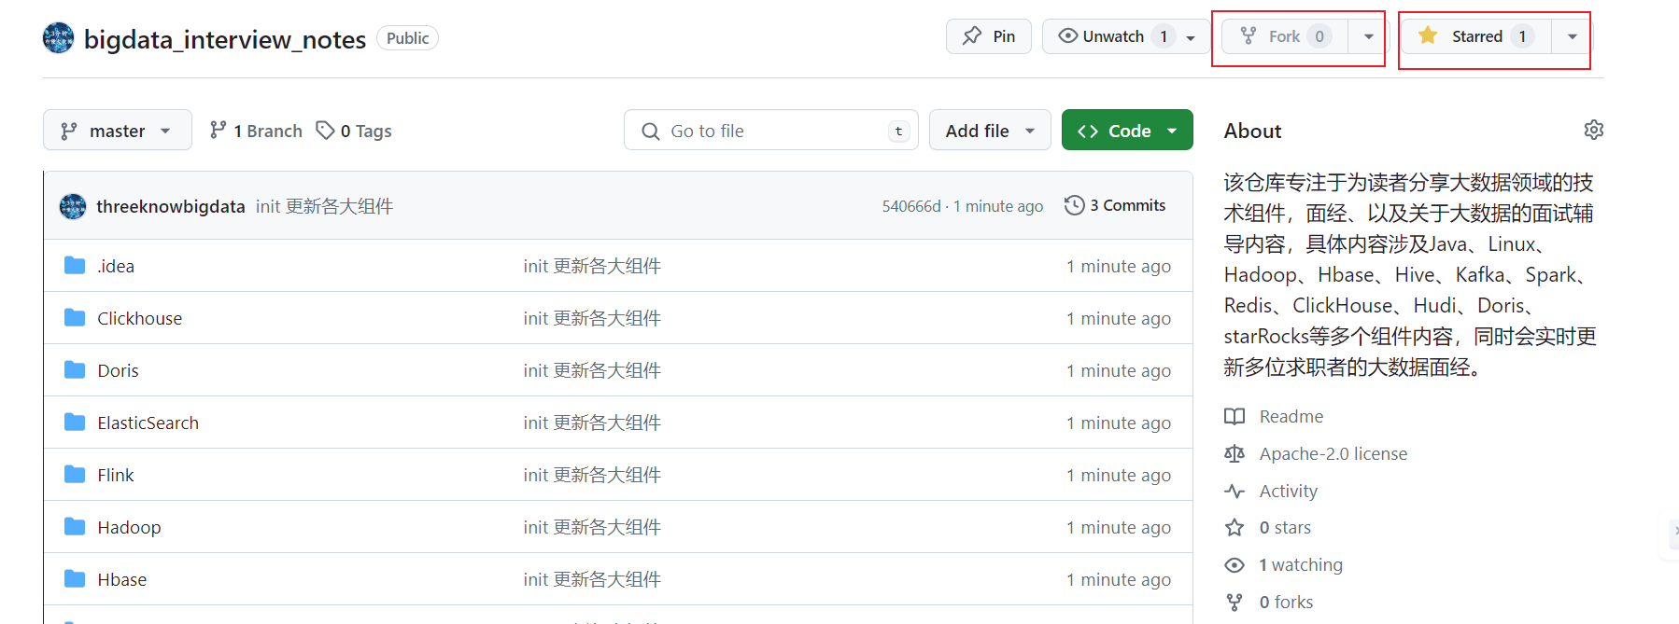Viewport: 1679px width, 624px height.
Task: Open the commit message in the Hbase row
Action: pyautogui.click(x=592, y=579)
